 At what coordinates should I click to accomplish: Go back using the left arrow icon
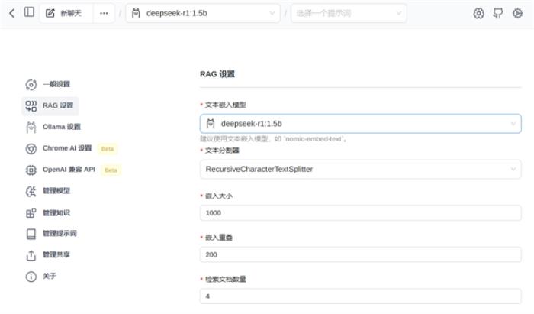[12, 13]
